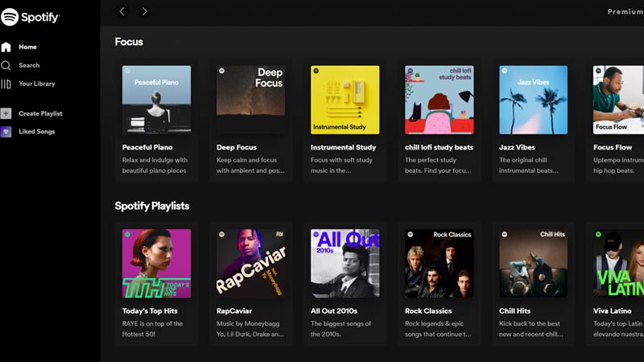Click 'The original chill' description text
The width and height of the screenshot is (644, 362).
522,160
